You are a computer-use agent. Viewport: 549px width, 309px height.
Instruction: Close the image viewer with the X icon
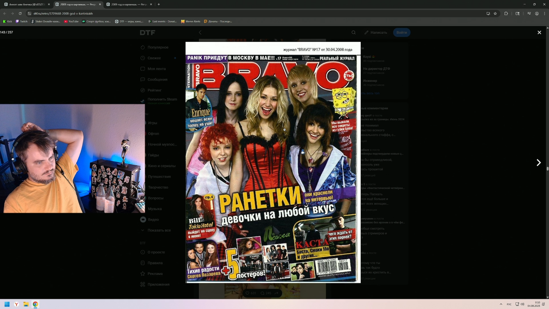(x=539, y=33)
